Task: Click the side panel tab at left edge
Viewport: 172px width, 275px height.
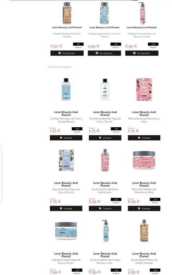Action: tap(1, 174)
